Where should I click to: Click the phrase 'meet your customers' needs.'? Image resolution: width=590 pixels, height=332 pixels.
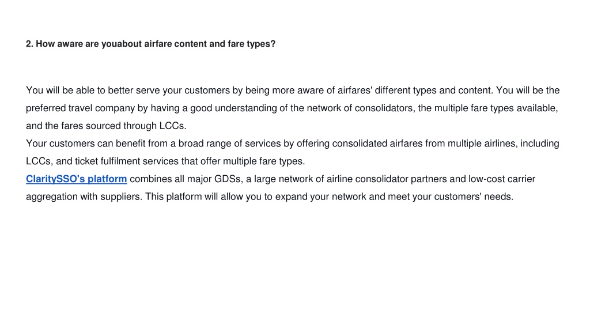pyautogui.click(x=451, y=197)
